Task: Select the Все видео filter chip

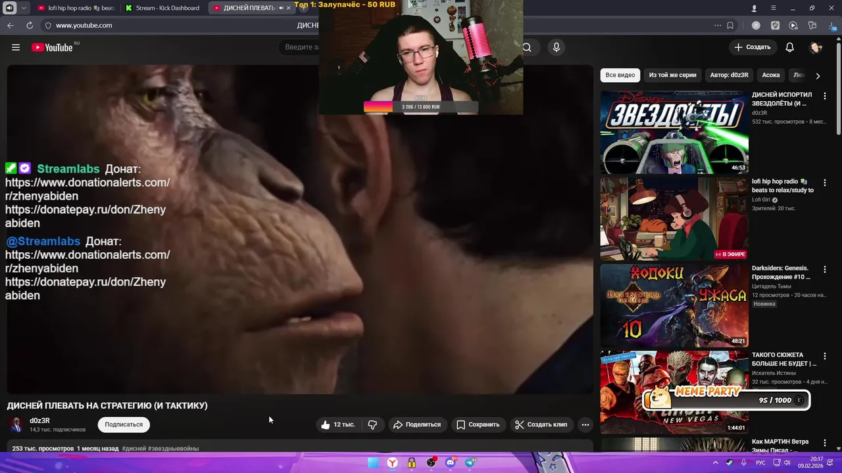Action: pyautogui.click(x=620, y=75)
